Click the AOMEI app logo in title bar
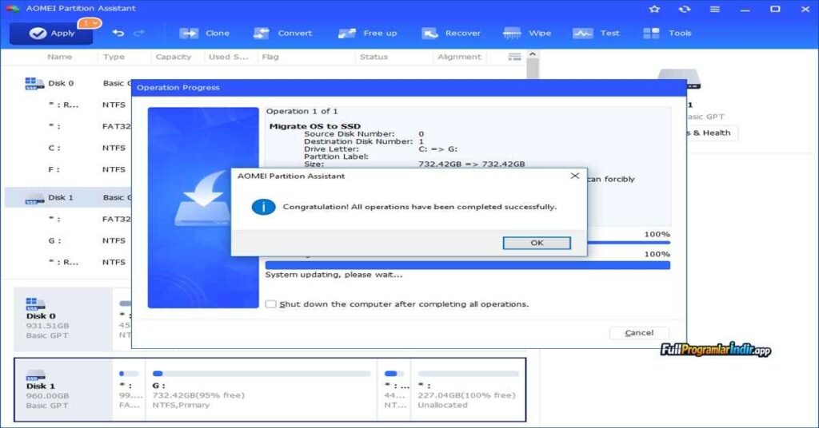The image size is (819, 428). [13, 8]
